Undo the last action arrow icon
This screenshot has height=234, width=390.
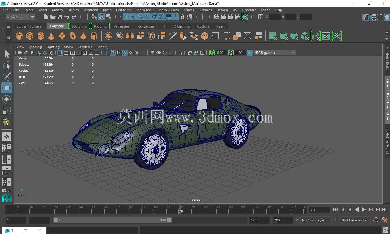67,17
